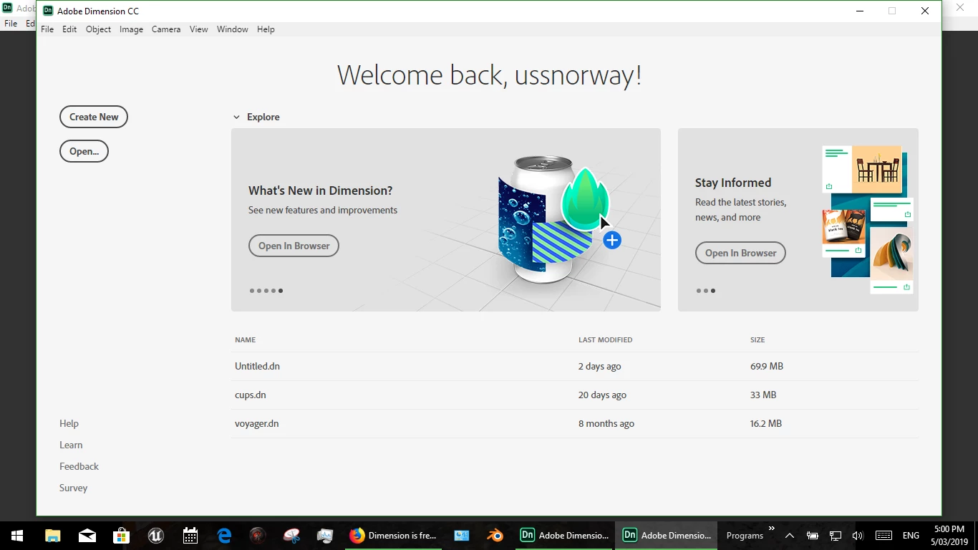Open Blender from the taskbar

click(x=495, y=535)
